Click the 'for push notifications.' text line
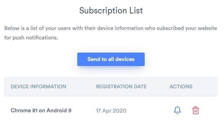 tap(31, 38)
